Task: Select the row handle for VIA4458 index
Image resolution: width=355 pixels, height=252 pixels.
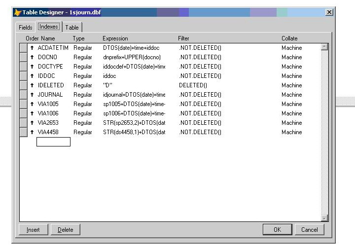Action: click(23, 132)
